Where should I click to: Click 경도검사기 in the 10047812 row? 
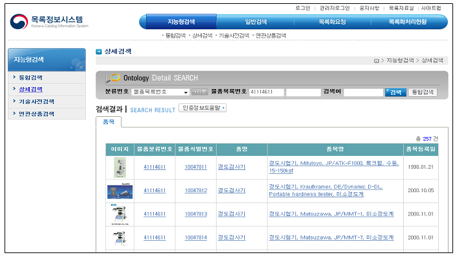(232, 191)
